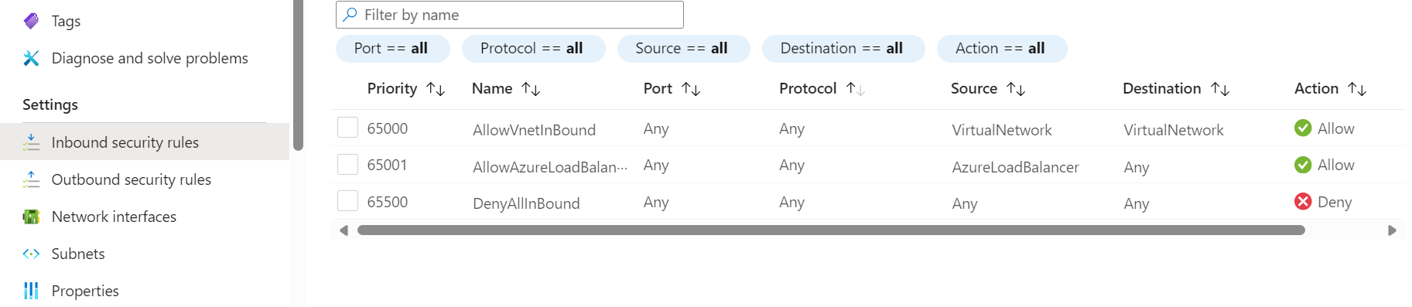1412x307 pixels.
Task: Open the Protocol == all filter
Action: [533, 48]
